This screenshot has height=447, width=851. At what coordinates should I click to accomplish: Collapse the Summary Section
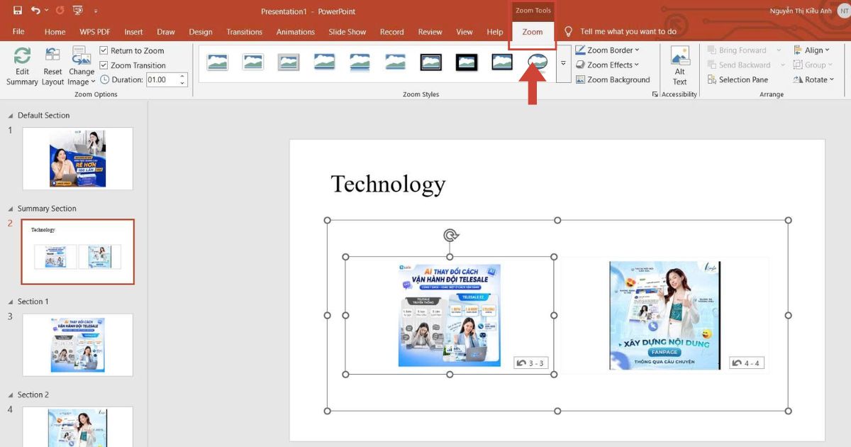point(10,209)
